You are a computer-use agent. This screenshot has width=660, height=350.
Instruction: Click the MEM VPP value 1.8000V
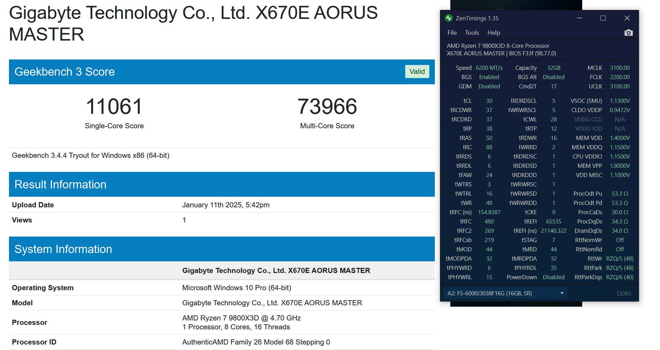point(620,166)
